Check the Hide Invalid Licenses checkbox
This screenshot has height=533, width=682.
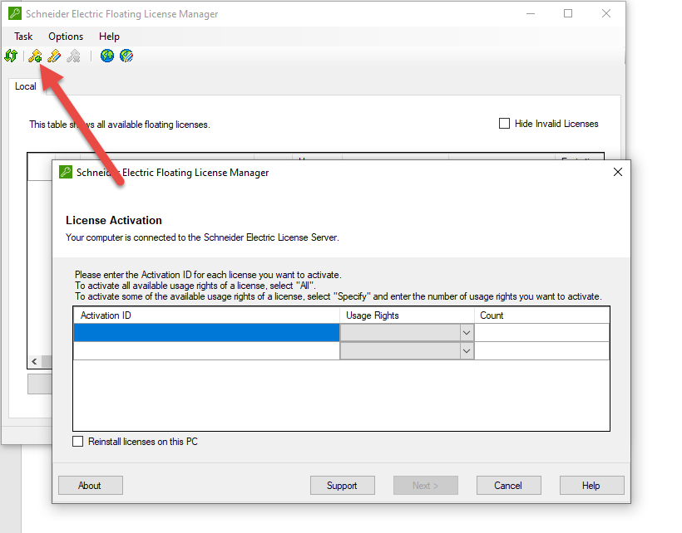click(504, 124)
